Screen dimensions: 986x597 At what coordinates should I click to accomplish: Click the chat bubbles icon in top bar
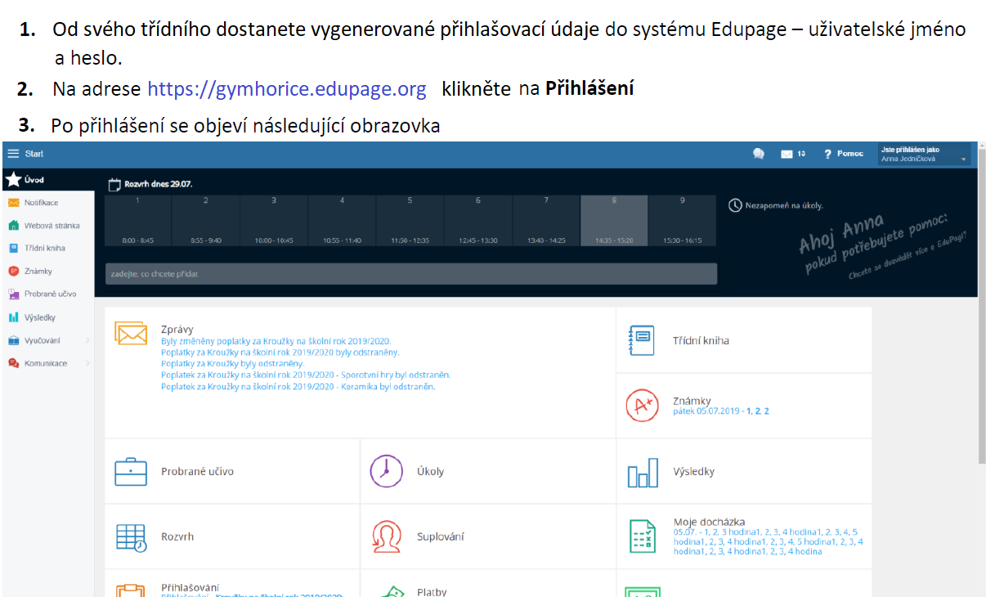[x=759, y=154]
